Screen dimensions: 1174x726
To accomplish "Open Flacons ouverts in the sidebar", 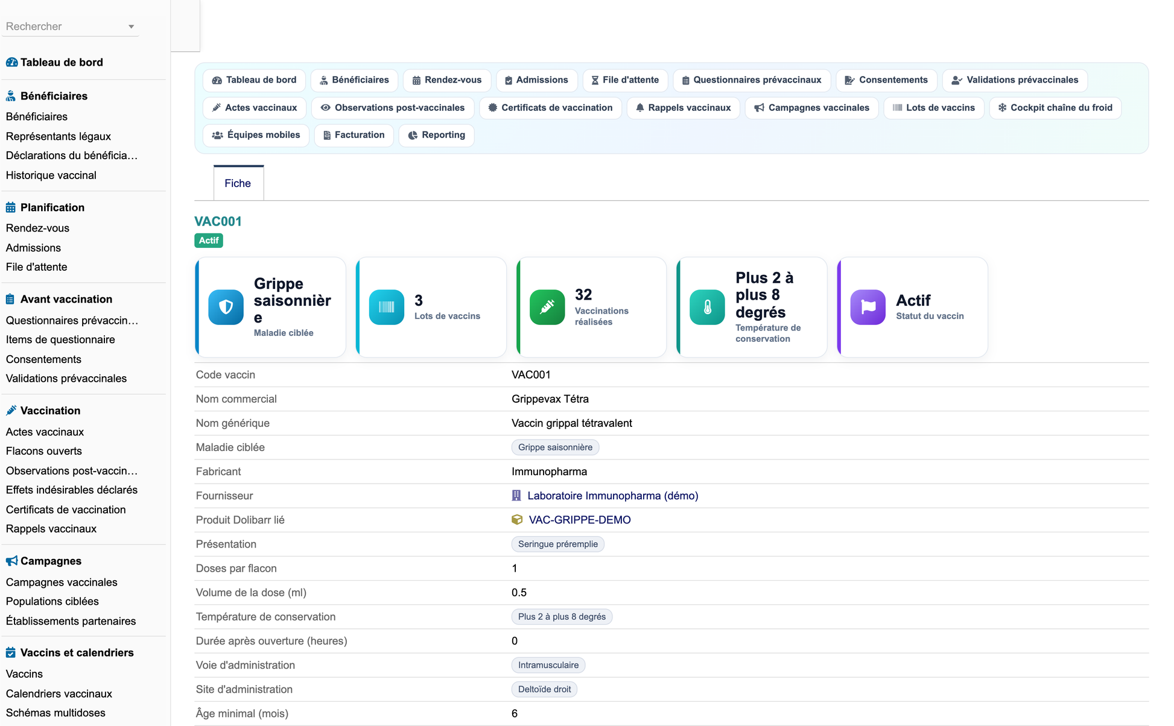I will click(43, 451).
